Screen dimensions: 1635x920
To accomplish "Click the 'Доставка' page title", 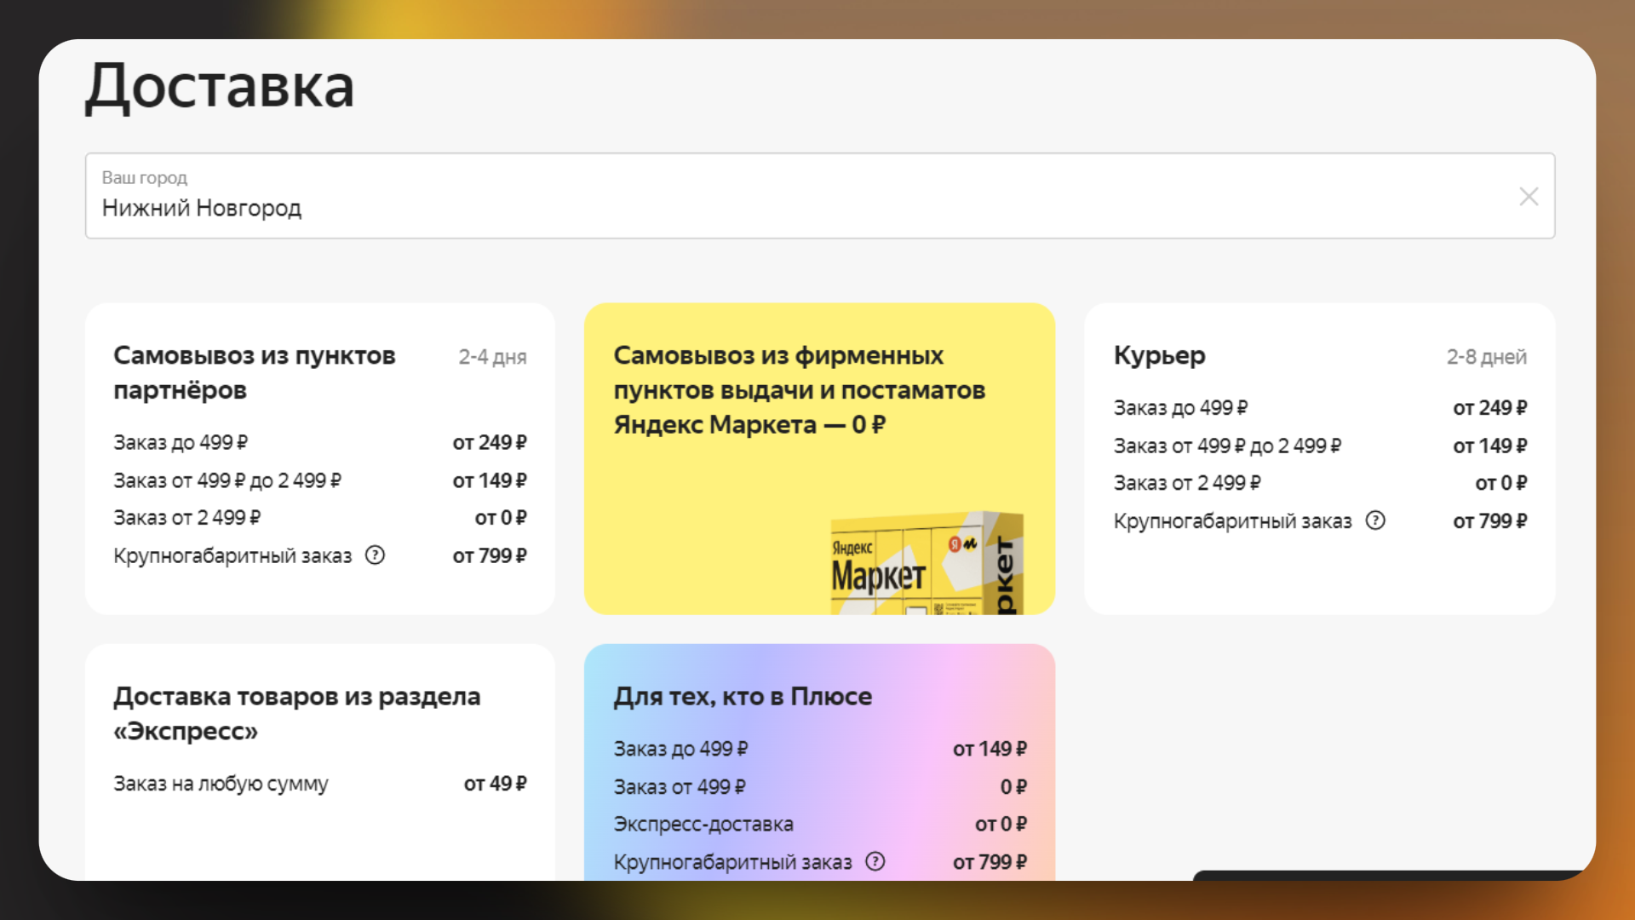I will pyautogui.click(x=220, y=86).
